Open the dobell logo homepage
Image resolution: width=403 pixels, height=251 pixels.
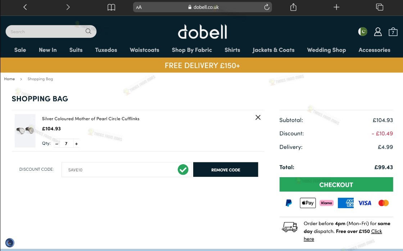(203, 32)
